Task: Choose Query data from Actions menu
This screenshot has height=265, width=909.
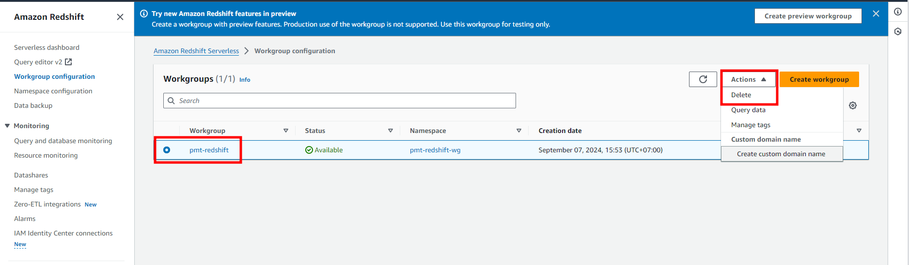Action: coord(748,110)
